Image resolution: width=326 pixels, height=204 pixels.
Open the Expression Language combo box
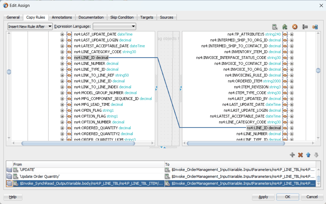(x=114, y=26)
